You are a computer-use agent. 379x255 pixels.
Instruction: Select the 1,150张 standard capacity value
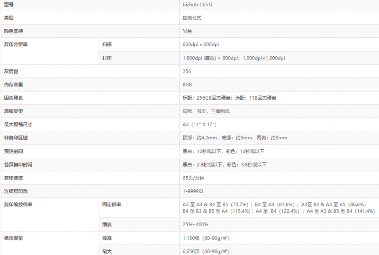point(206,238)
